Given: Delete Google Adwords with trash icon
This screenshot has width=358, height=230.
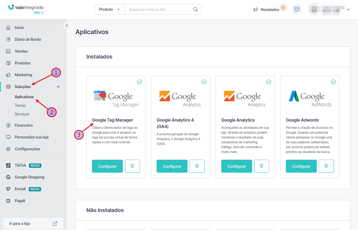Looking at the screenshot, I should pyautogui.click(x=326, y=166).
